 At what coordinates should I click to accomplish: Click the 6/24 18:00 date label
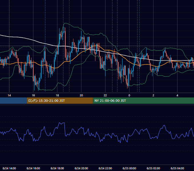coord(57,168)
